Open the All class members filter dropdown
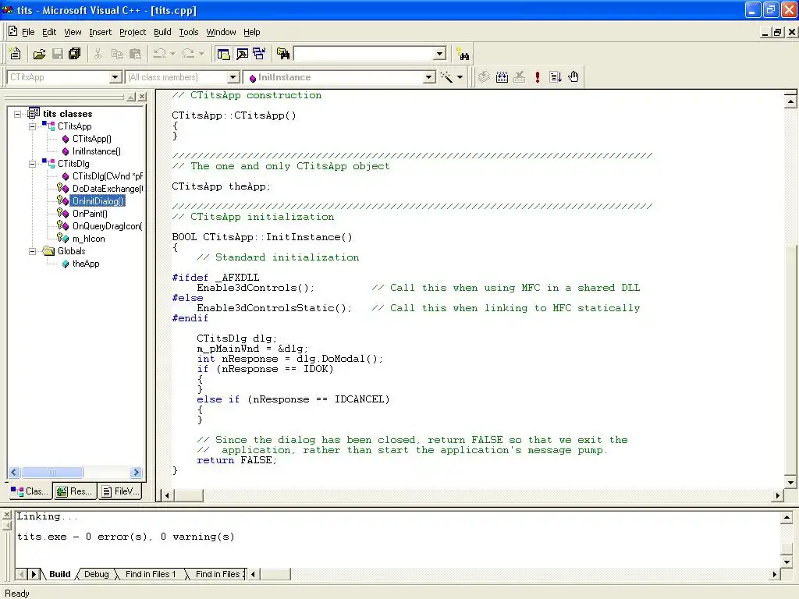Viewport: 799px width, 599px height. pos(233,77)
